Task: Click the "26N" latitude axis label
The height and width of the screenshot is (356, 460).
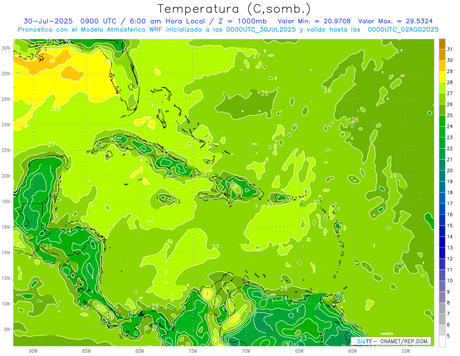Action: (6, 99)
